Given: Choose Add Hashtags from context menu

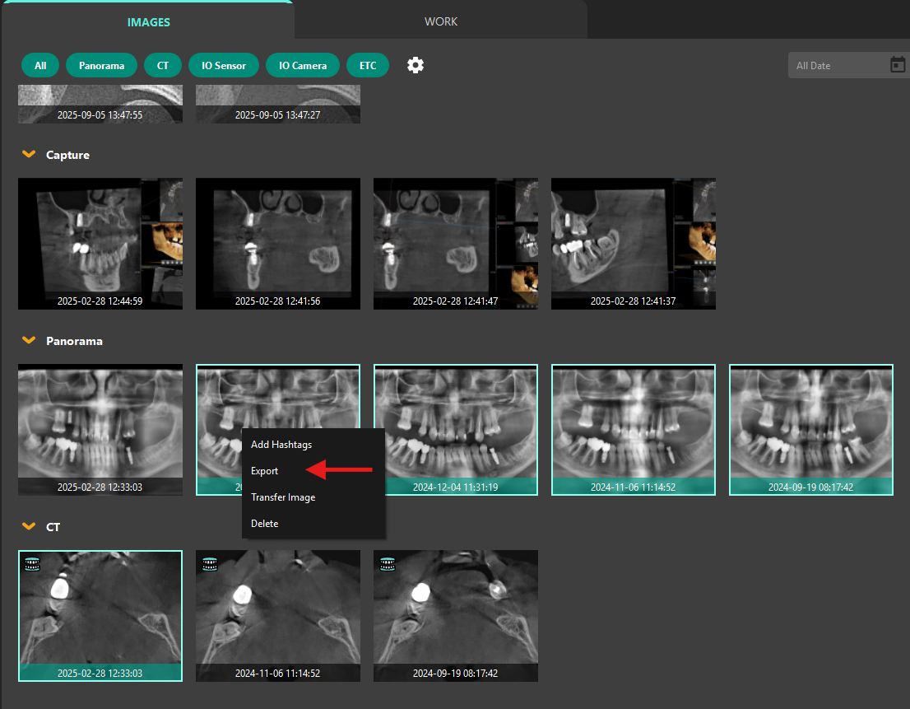Looking at the screenshot, I should coord(313,444).
